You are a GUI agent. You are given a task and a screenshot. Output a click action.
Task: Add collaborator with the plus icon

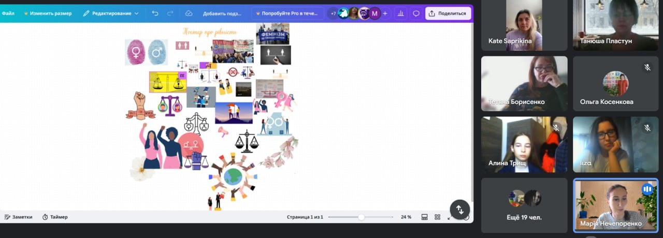[x=385, y=13]
